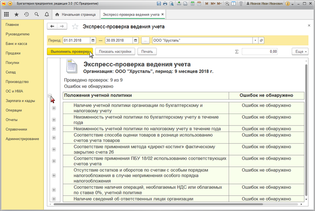Open the Calendar icon in title bar
The height and width of the screenshot is (211, 315).
pos(199,3)
